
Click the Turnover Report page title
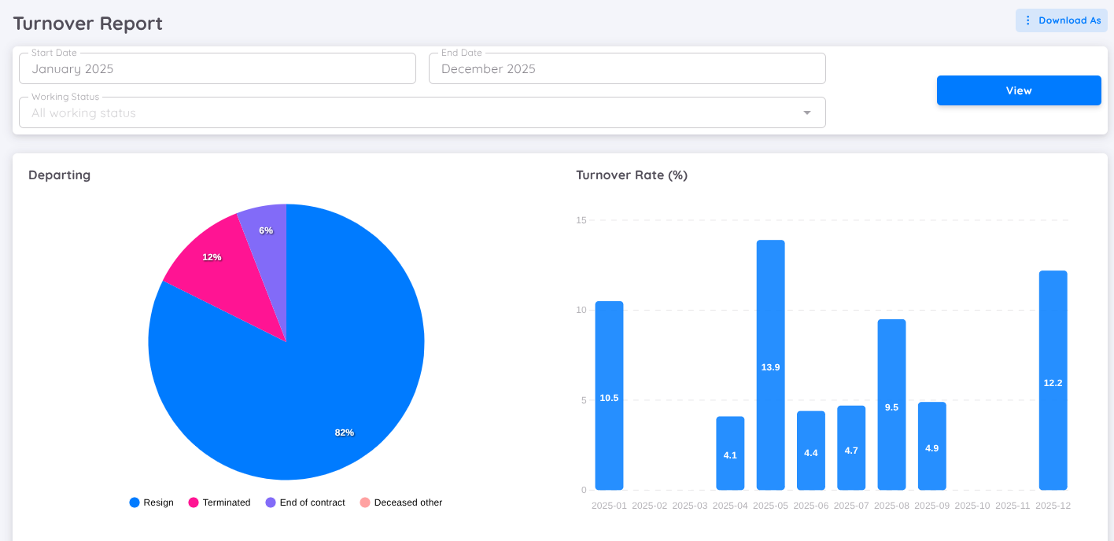(87, 24)
